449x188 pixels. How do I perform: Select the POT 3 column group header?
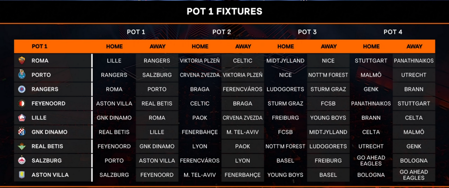tap(307, 32)
